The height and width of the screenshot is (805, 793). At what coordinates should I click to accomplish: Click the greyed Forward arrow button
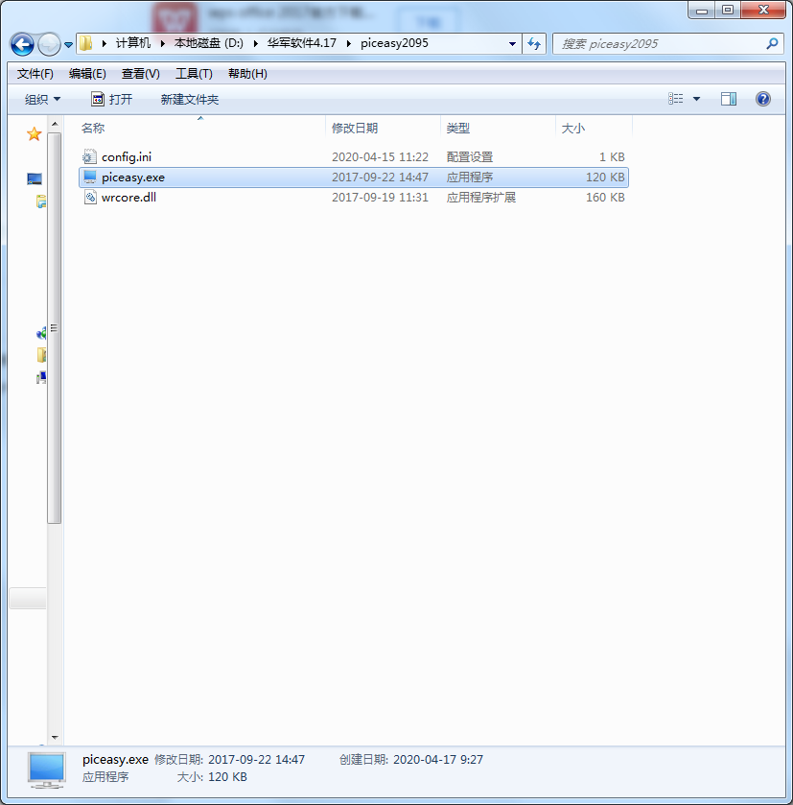pos(49,44)
